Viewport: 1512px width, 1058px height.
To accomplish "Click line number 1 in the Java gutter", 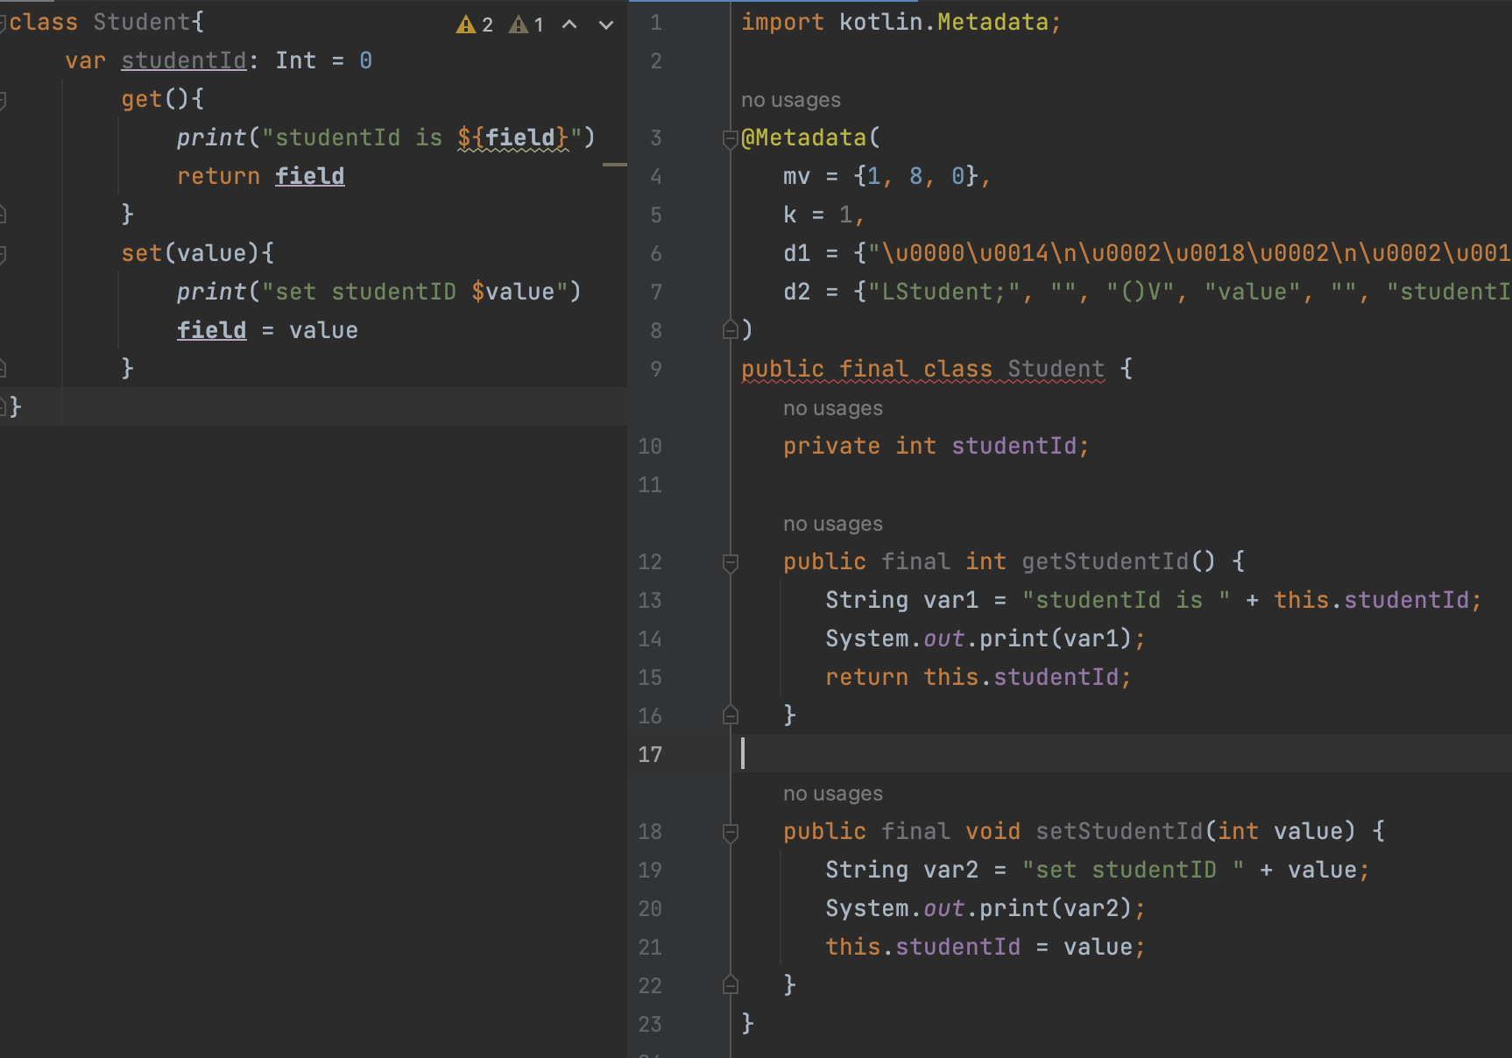I will pos(656,23).
